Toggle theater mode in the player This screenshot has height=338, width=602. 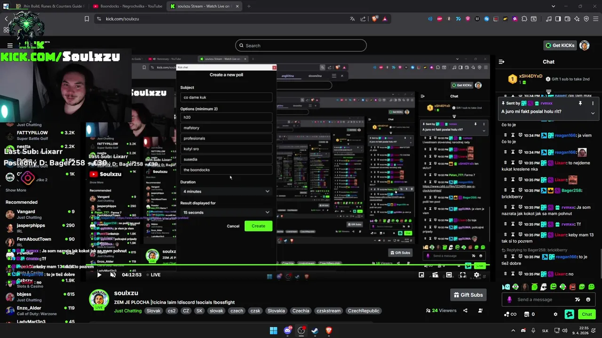click(x=449, y=275)
